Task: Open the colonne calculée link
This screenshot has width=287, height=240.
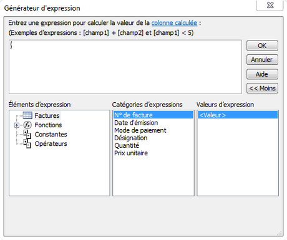Action: [174, 23]
